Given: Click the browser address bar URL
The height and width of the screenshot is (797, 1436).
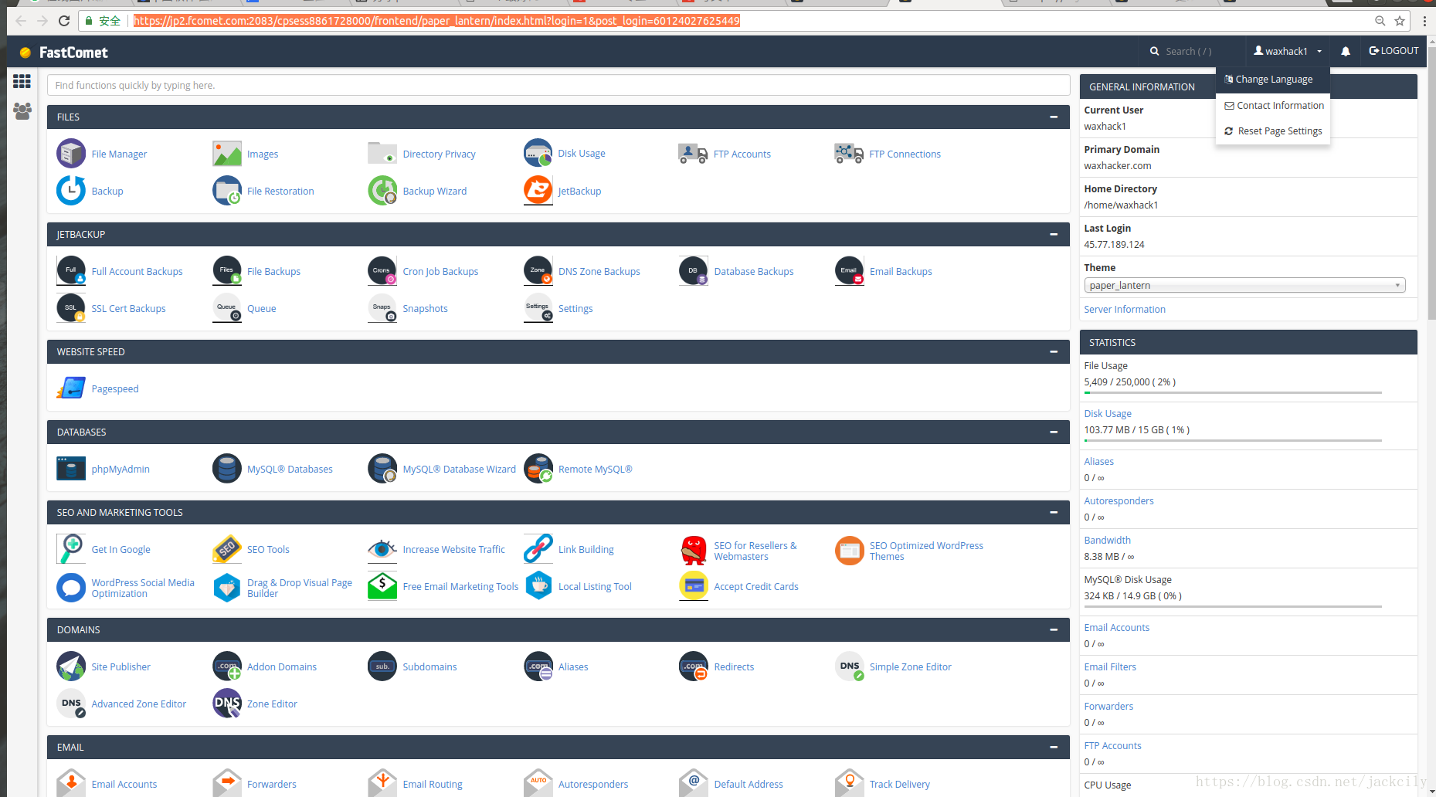Looking at the screenshot, I should [x=436, y=21].
